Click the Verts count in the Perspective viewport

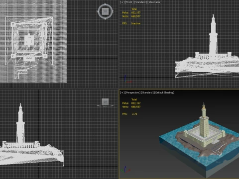(136, 107)
